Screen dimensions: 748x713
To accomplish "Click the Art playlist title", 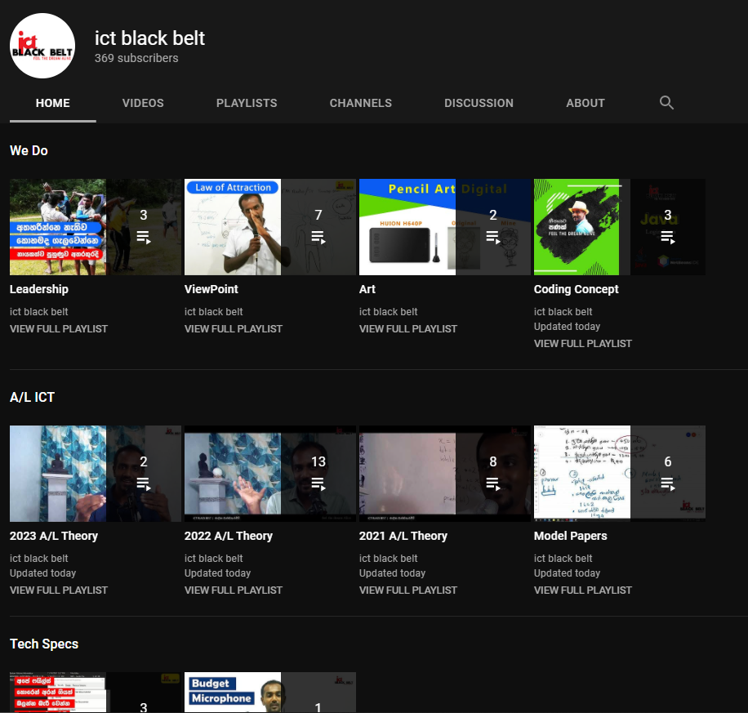I will pos(367,289).
